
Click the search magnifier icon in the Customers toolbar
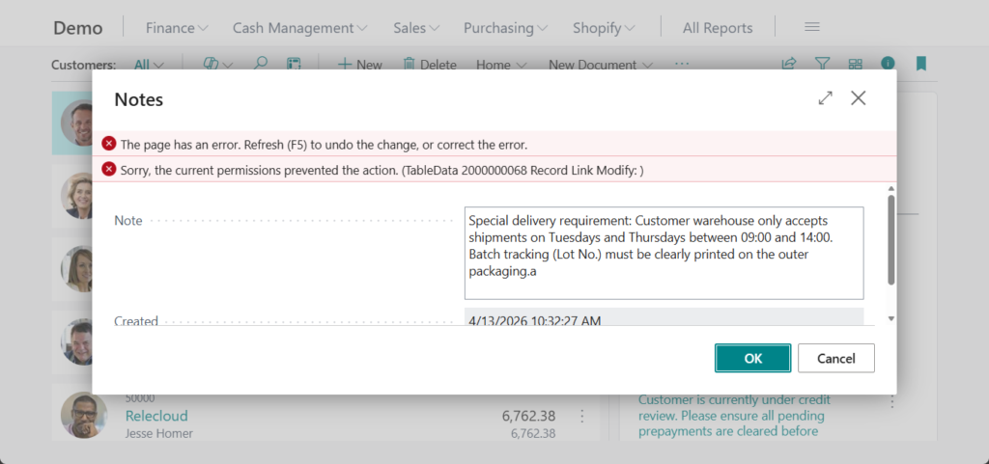(260, 65)
